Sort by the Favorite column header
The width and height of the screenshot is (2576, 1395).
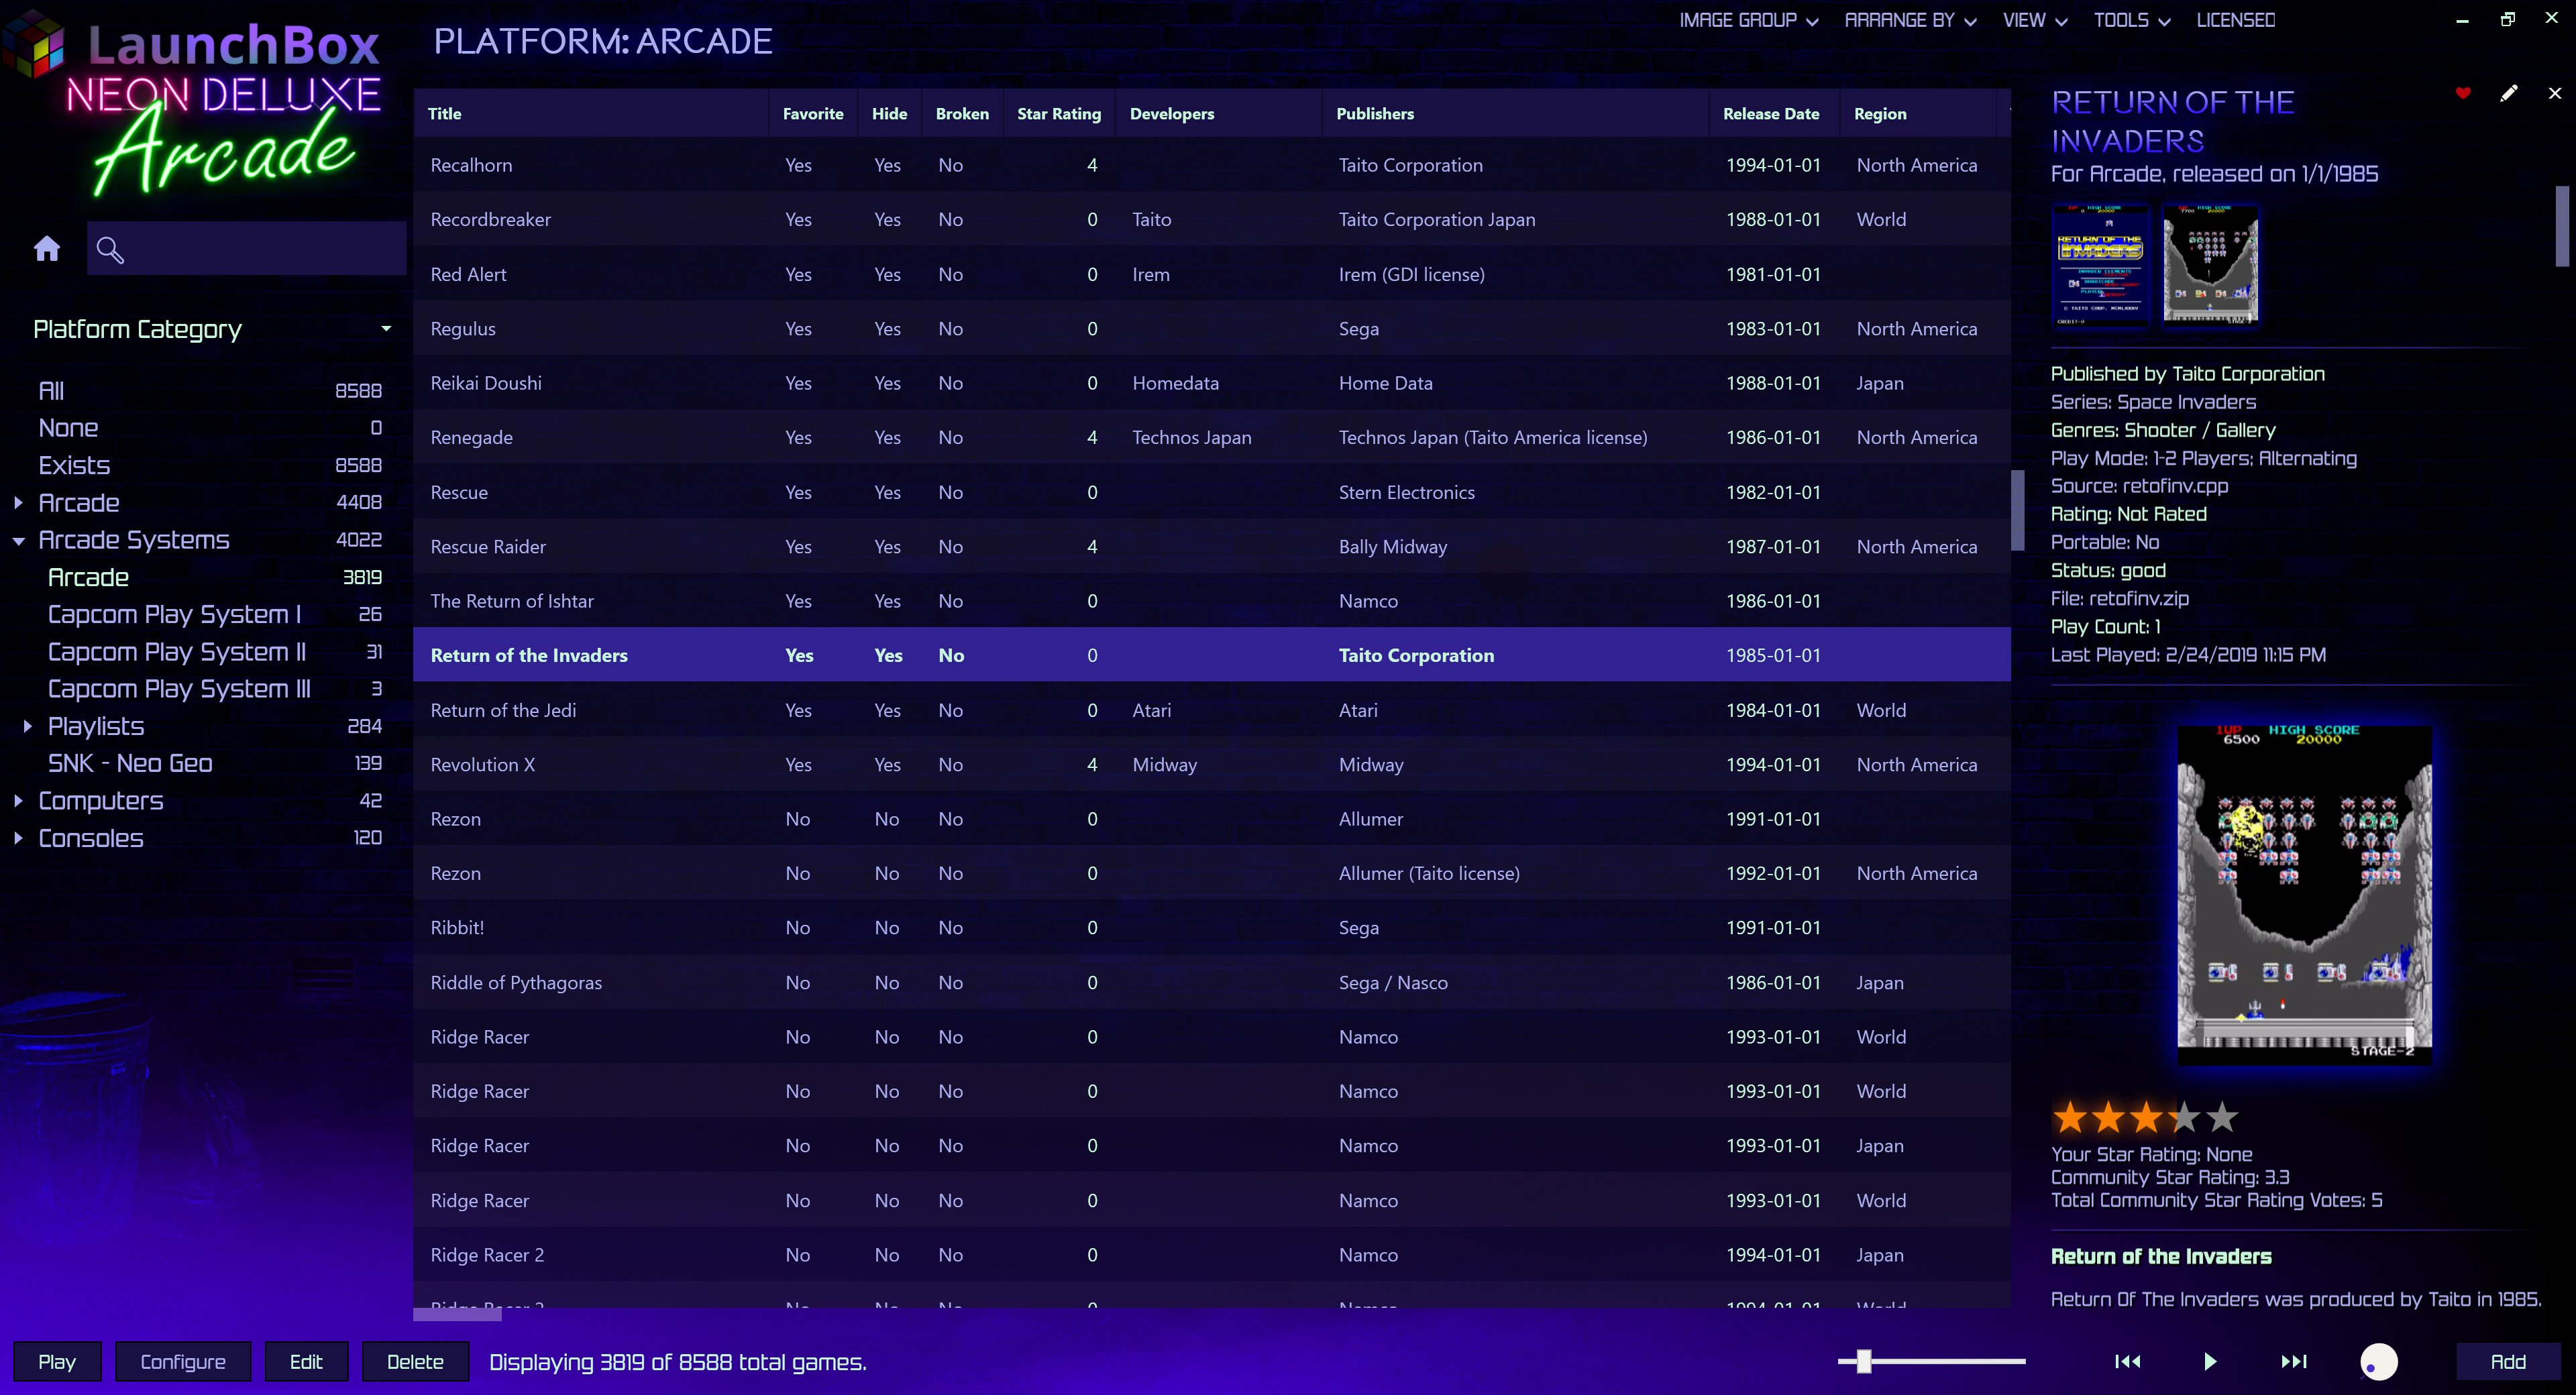pos(813,114)
